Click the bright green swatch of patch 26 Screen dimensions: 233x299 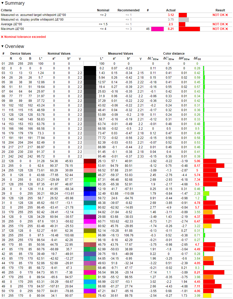pyautogui.click(x=90, y=180)
